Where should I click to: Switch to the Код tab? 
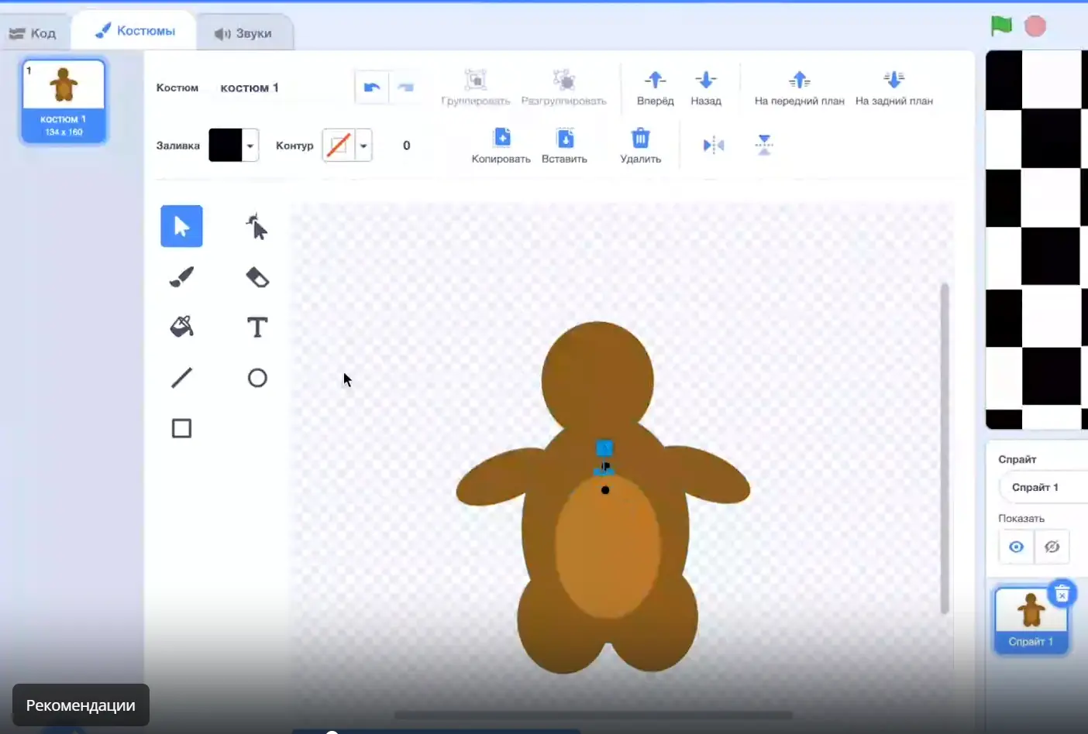(33, 33)
